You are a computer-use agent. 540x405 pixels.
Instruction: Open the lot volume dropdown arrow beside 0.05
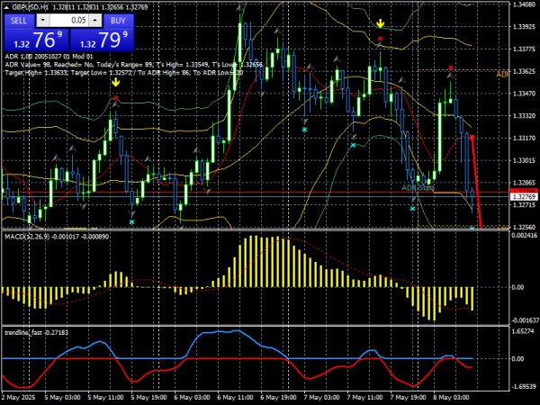coord(43,21)
